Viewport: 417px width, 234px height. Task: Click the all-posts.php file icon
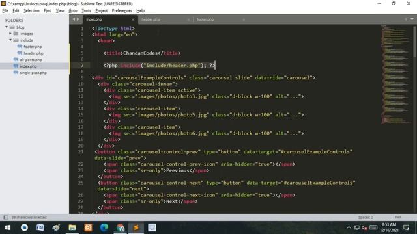[x=16, y=60]
